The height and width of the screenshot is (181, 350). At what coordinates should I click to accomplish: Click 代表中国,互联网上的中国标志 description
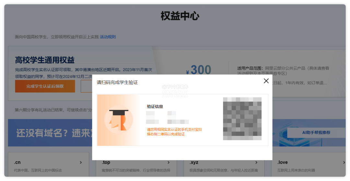point(38,170)
